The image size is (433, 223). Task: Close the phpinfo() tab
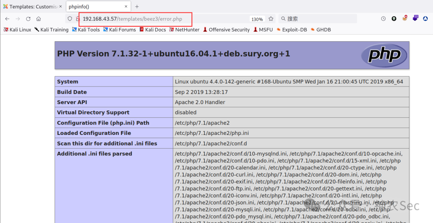(x=126, y=6)
